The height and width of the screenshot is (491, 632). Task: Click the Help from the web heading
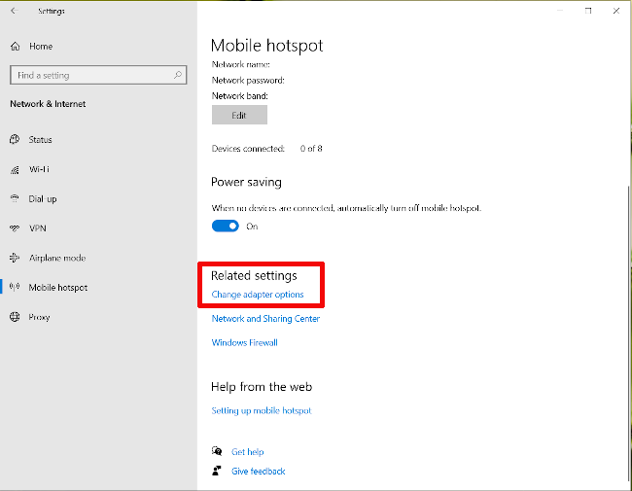point(262,387)
